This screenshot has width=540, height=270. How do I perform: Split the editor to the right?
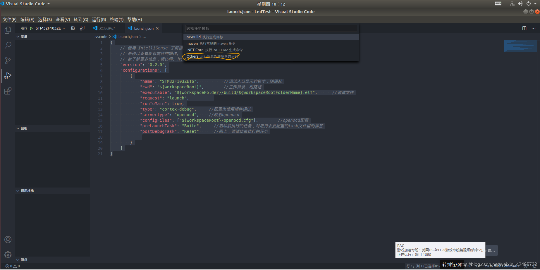point(524,28)
